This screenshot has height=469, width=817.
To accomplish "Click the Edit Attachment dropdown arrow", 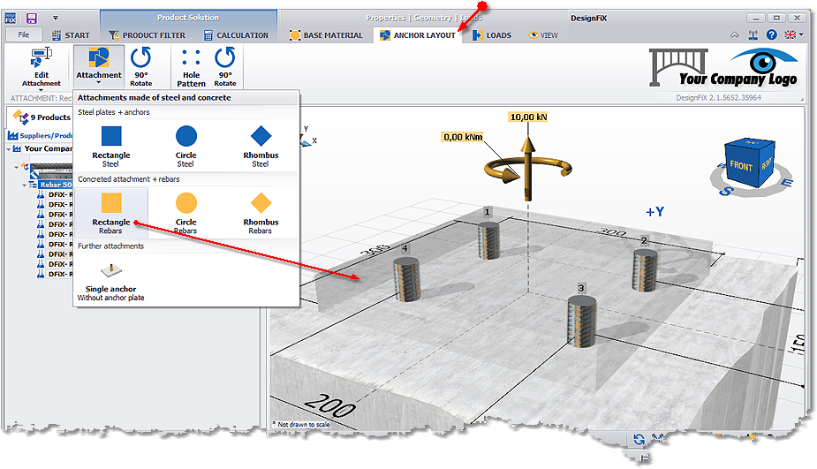I will click(42, 89).
